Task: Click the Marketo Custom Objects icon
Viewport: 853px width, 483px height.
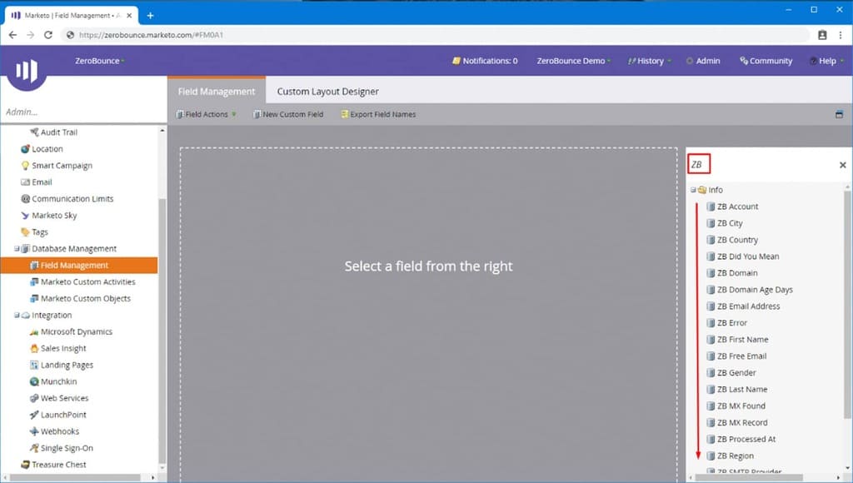Action: (34, 299)
